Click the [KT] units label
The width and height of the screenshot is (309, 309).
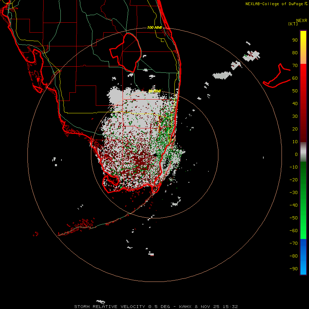tap(293, 24)
